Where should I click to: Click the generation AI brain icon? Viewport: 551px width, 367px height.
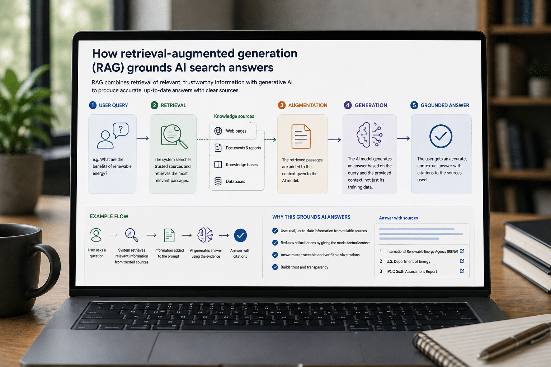point(369,135)
